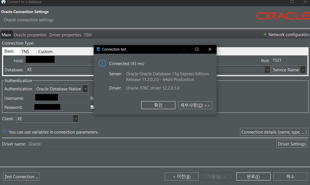The height and width of the screenshot is (185, 310).
Task: Maximize the Connection test dialog
Action: tap(197, 49)
